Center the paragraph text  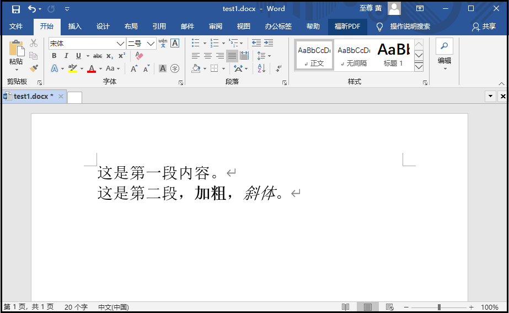point(208,56)
